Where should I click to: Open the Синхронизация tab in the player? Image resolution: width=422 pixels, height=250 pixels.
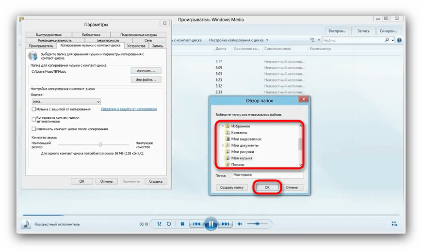click(x=389, y=31)
